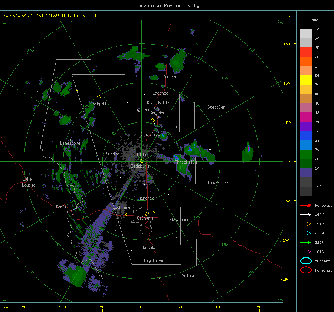Select the green 22JP arrow icon
Viewport: 334px width, 312px height.
[306, 242]
